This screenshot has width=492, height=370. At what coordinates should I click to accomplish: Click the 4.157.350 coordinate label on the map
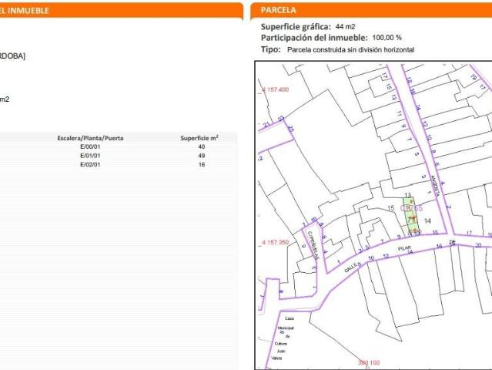coord(276,242)
